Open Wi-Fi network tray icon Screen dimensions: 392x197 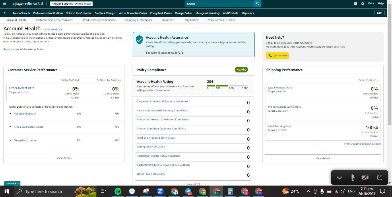pyautogui.click(x=336, y=191)
